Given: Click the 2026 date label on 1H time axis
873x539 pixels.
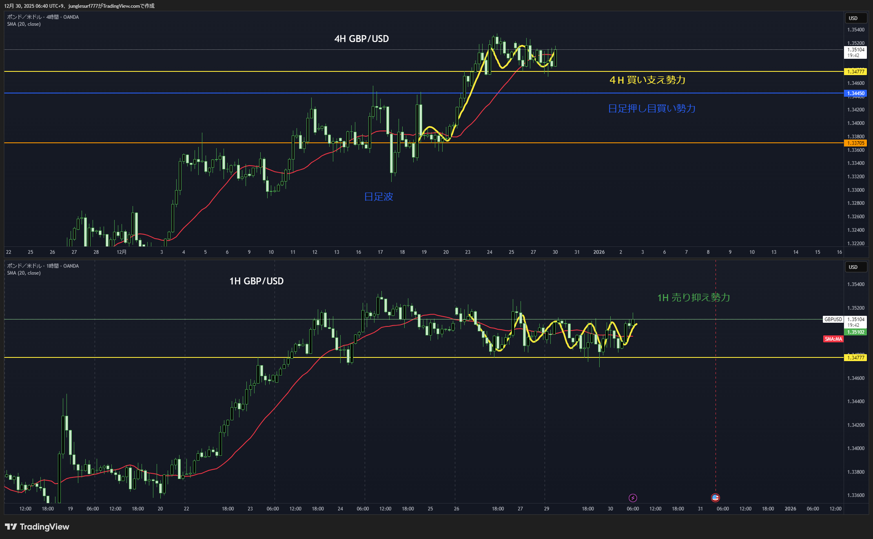Looking at the screenshot, I should (x=790, y=509).
